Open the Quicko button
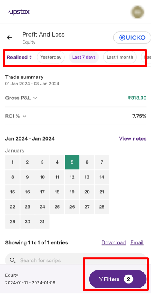The image size is (151, 298). coord(132,38)
